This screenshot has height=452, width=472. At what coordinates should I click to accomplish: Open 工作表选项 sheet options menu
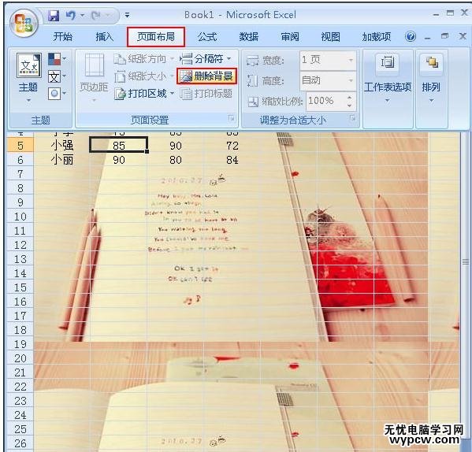pyautogui.click(x=388, y=78)
